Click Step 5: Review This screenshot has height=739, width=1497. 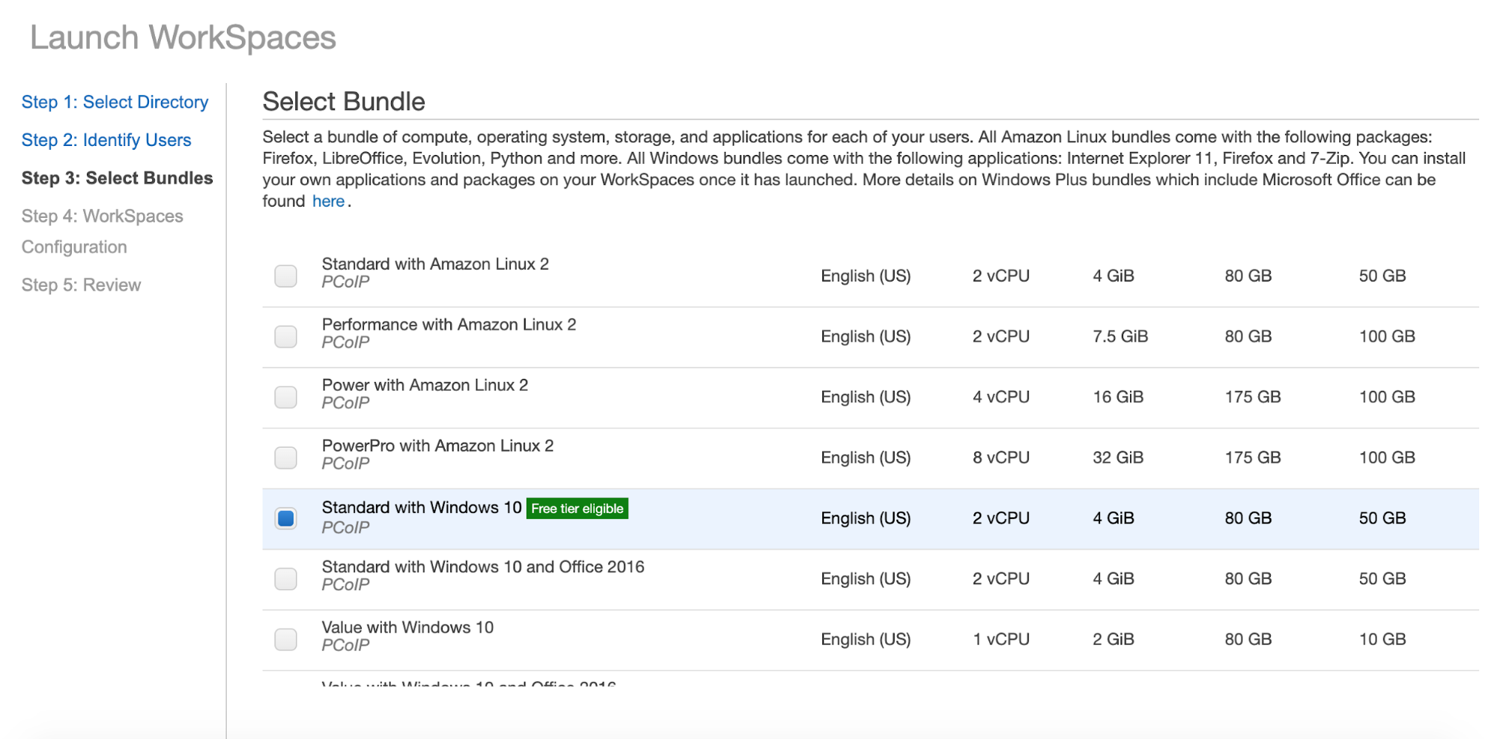click(81, 285)
